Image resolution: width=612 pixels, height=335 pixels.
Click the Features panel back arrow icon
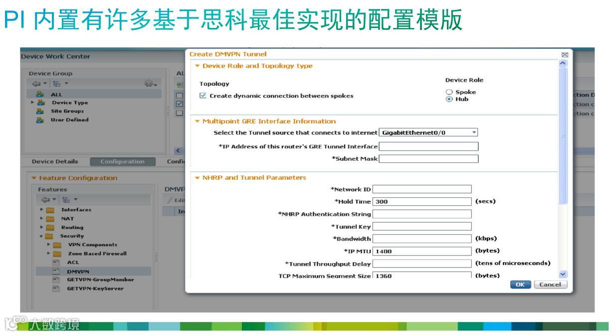(x=45, y=200)
